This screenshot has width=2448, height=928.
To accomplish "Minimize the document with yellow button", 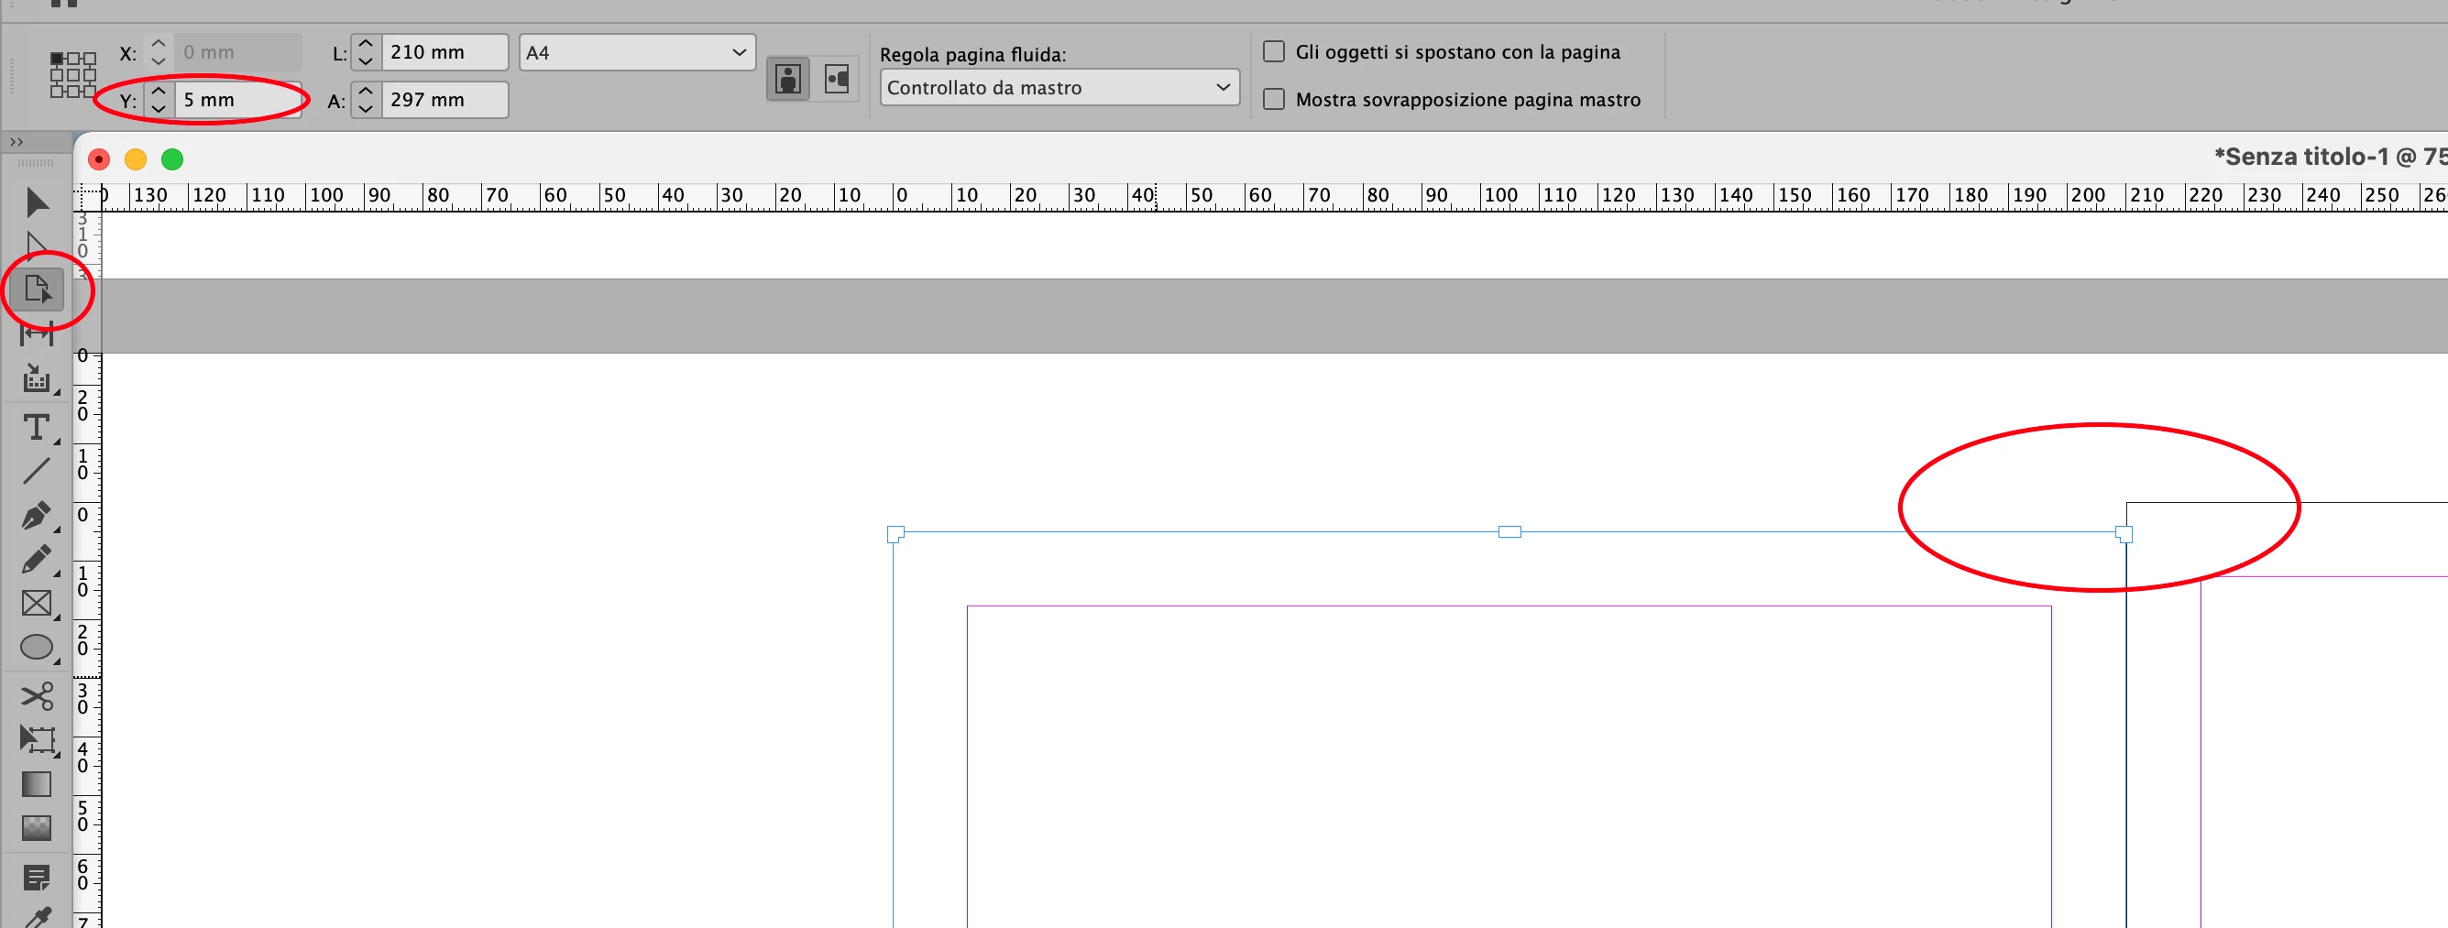I will [136, 158].
